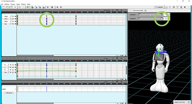Screen dimensions: 192x104
Task: Toggle lock on Head row in Dopesheet
Action: click(11, 16)
